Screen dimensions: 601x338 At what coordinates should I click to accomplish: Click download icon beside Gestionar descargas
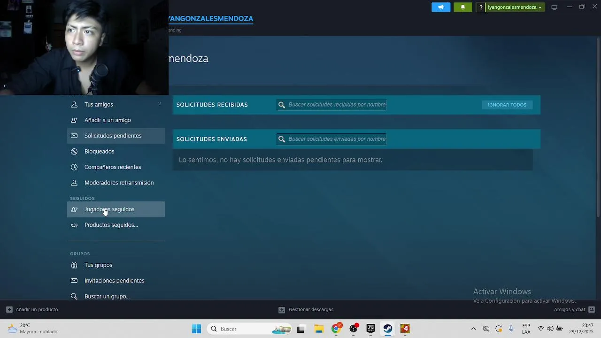coord(281,310)
